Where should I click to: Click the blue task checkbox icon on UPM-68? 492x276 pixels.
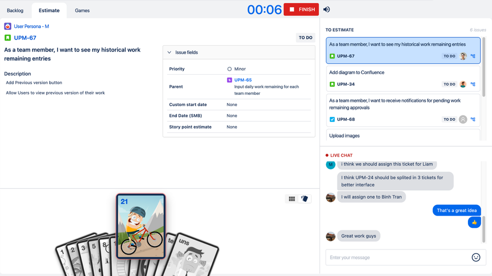tap(332, 119)
